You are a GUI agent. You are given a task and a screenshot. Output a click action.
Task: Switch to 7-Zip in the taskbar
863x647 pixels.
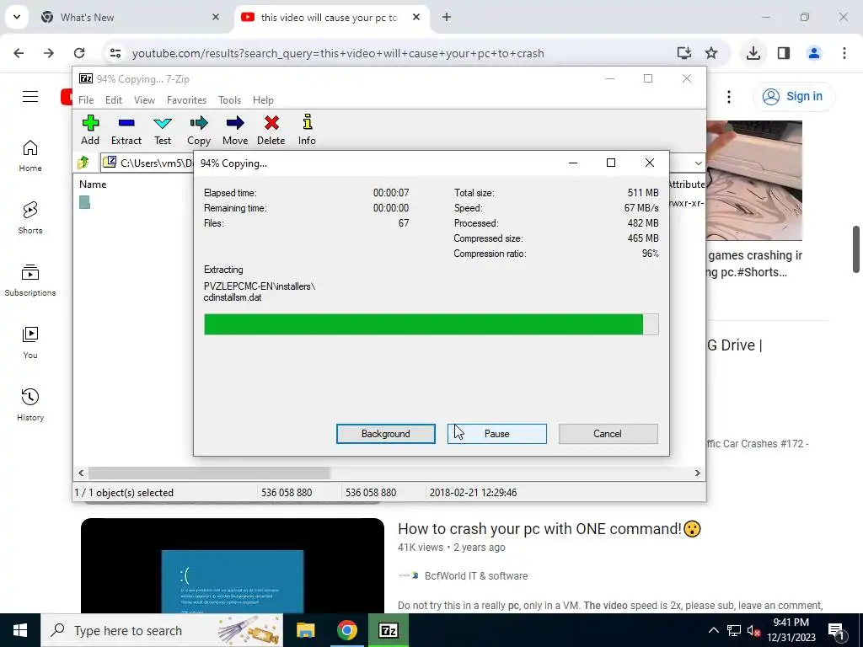[389, 630]
